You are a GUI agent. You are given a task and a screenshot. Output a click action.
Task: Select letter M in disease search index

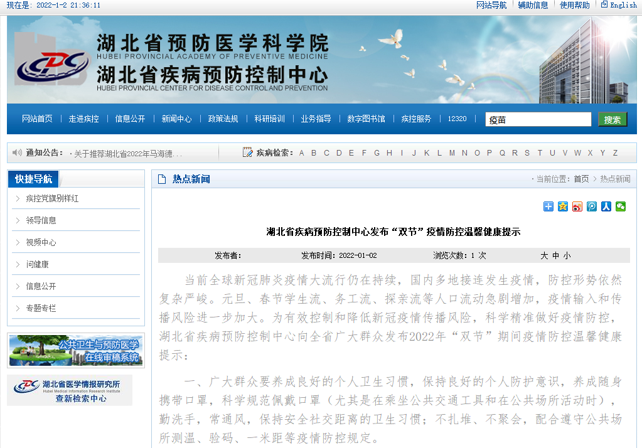pyautogui.click(x=452, y=153)
